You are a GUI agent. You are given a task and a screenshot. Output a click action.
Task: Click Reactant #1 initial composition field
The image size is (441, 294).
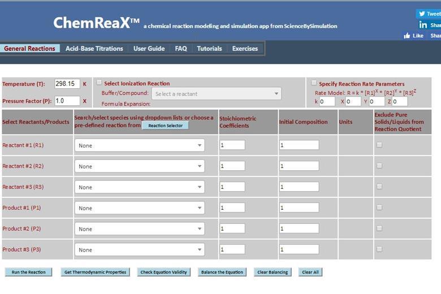299,145
